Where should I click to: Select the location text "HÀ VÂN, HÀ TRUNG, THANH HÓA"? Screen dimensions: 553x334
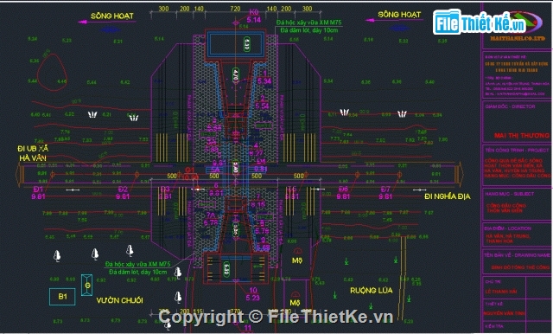pyautogui.click(x=508, y=238)
